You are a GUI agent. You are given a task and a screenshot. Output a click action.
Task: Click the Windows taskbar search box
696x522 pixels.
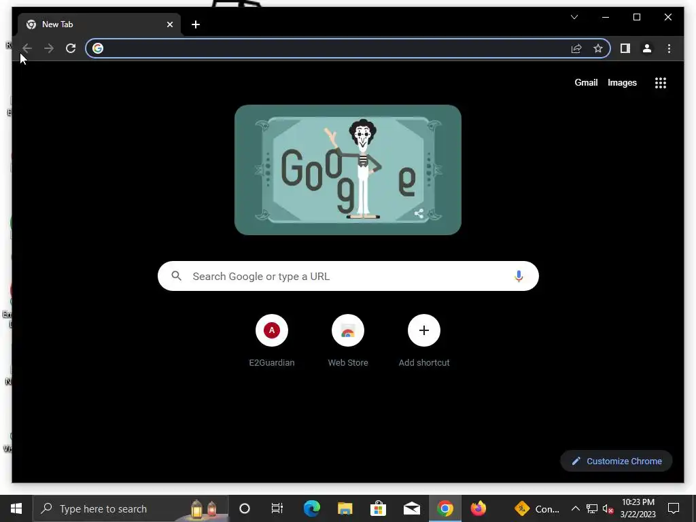130,508
